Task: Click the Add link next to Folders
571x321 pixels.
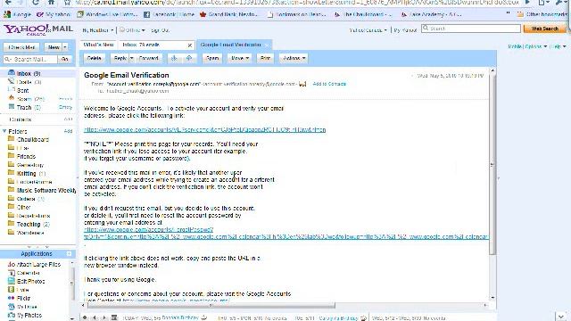Action: point(68,131)
